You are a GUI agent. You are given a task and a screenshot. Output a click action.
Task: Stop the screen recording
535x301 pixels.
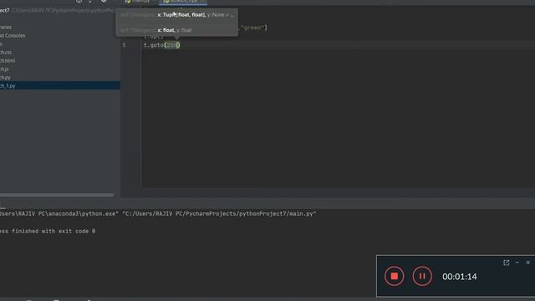pos(394,276)
